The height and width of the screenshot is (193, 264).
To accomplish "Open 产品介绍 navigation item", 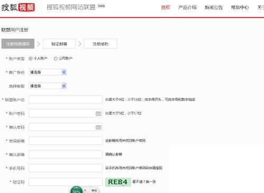I will pos(187,7).
